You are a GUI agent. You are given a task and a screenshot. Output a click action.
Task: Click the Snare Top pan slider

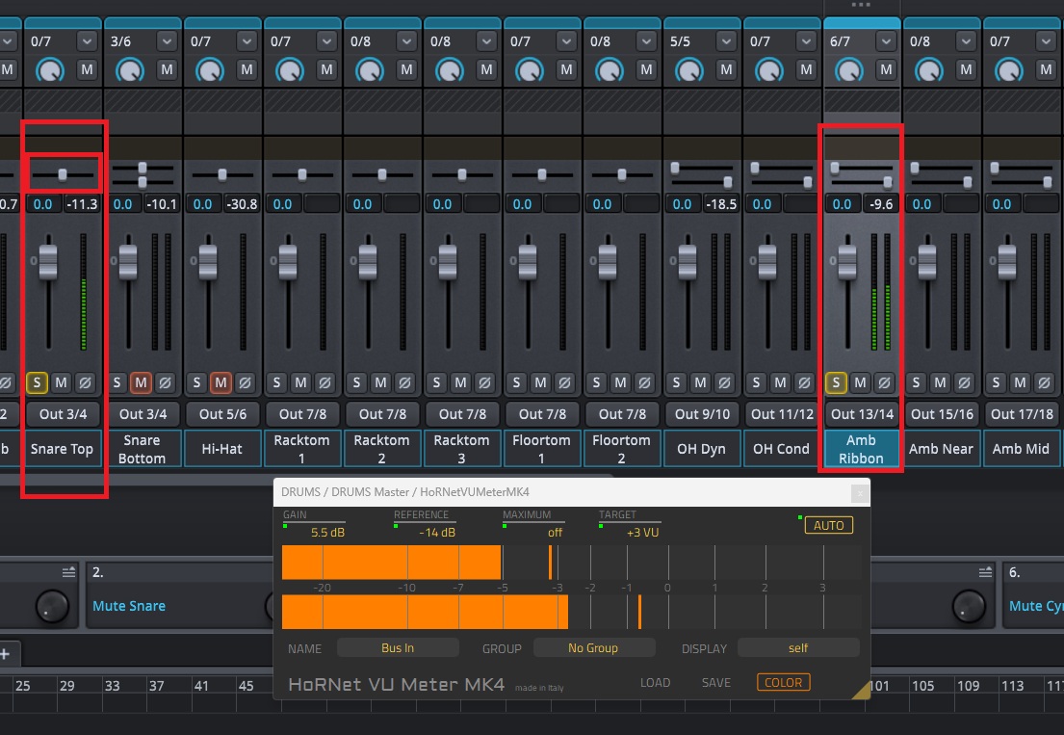(63, 175)
